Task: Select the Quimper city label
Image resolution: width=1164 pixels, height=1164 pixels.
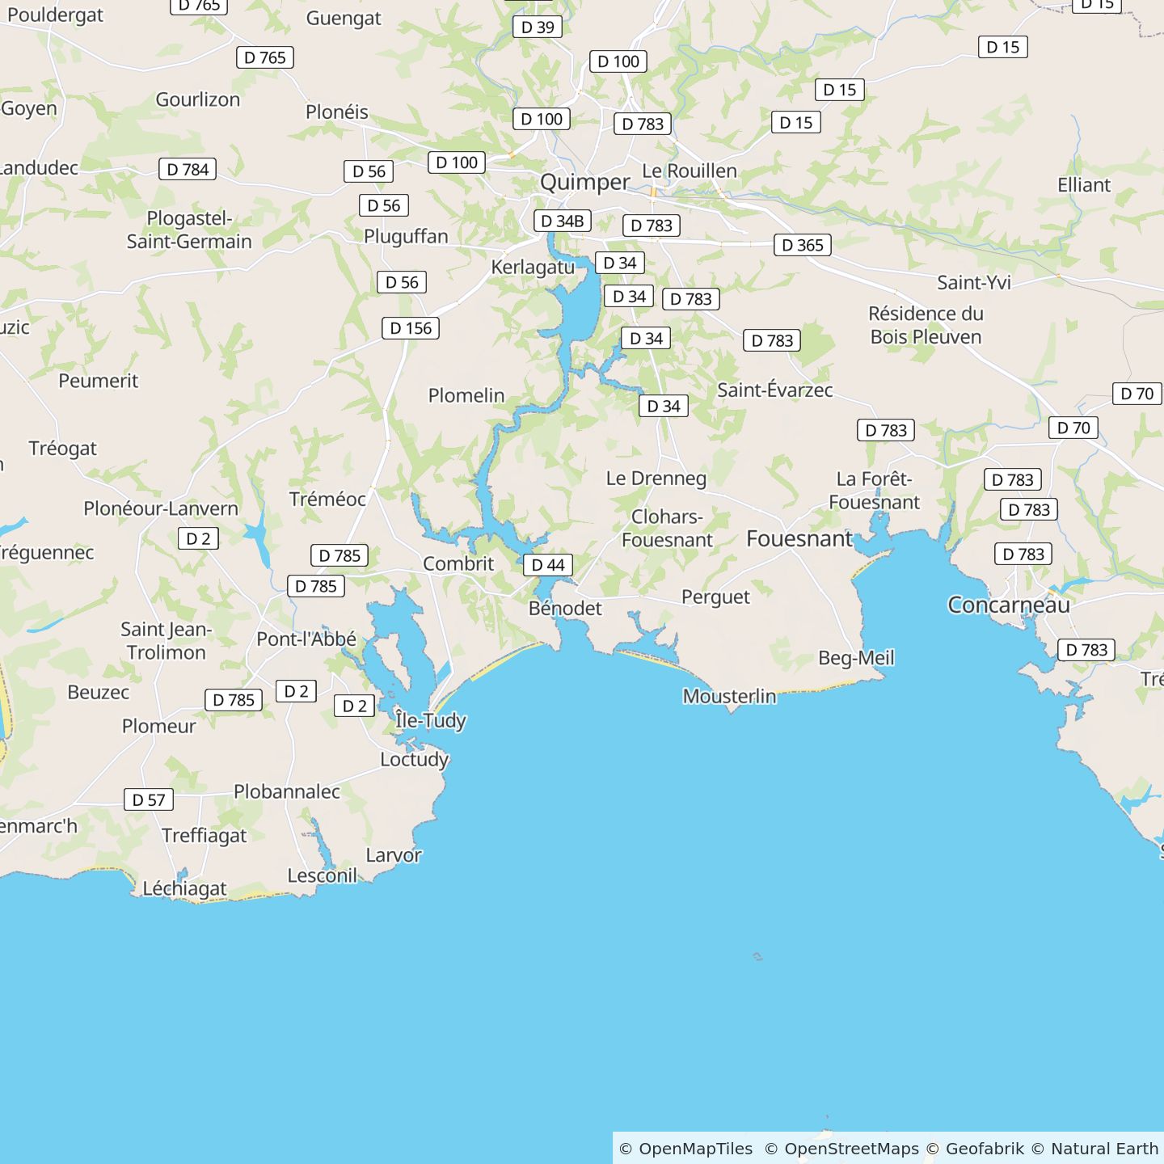Action: point(584,182)
